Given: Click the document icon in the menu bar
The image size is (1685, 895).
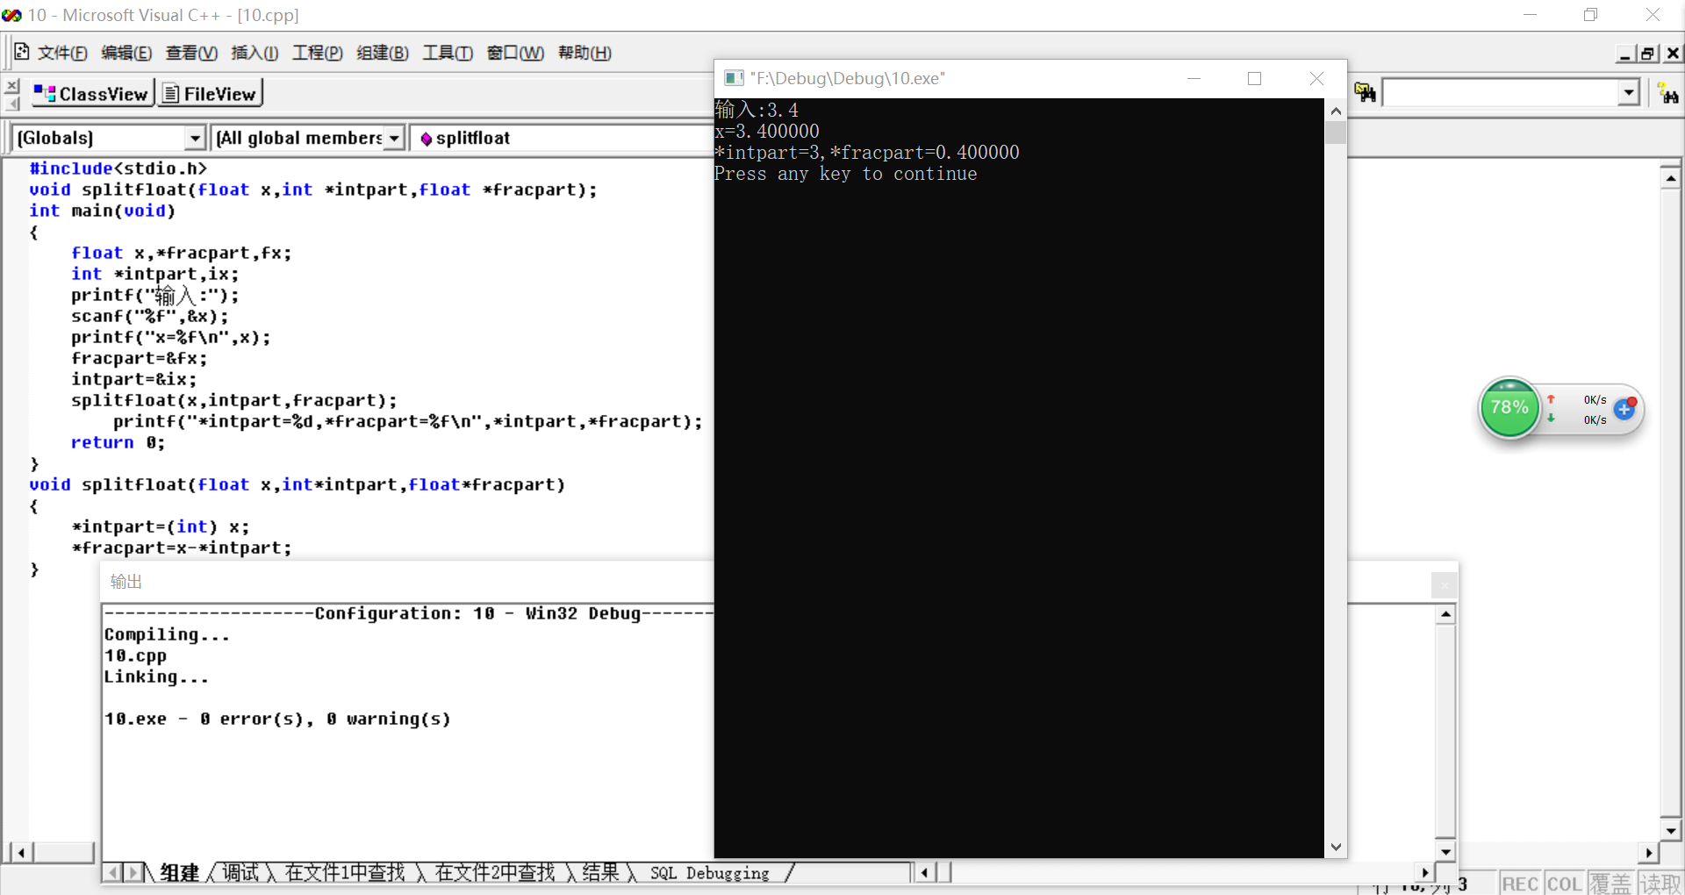Looking at the screenshot, I should [22, 52].
